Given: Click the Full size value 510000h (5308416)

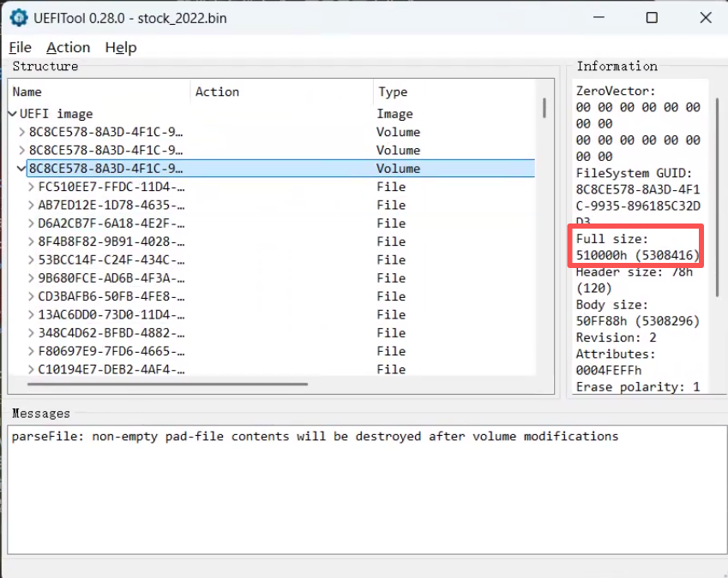Looking at the screenshot, I should click(x=637, y=255).
